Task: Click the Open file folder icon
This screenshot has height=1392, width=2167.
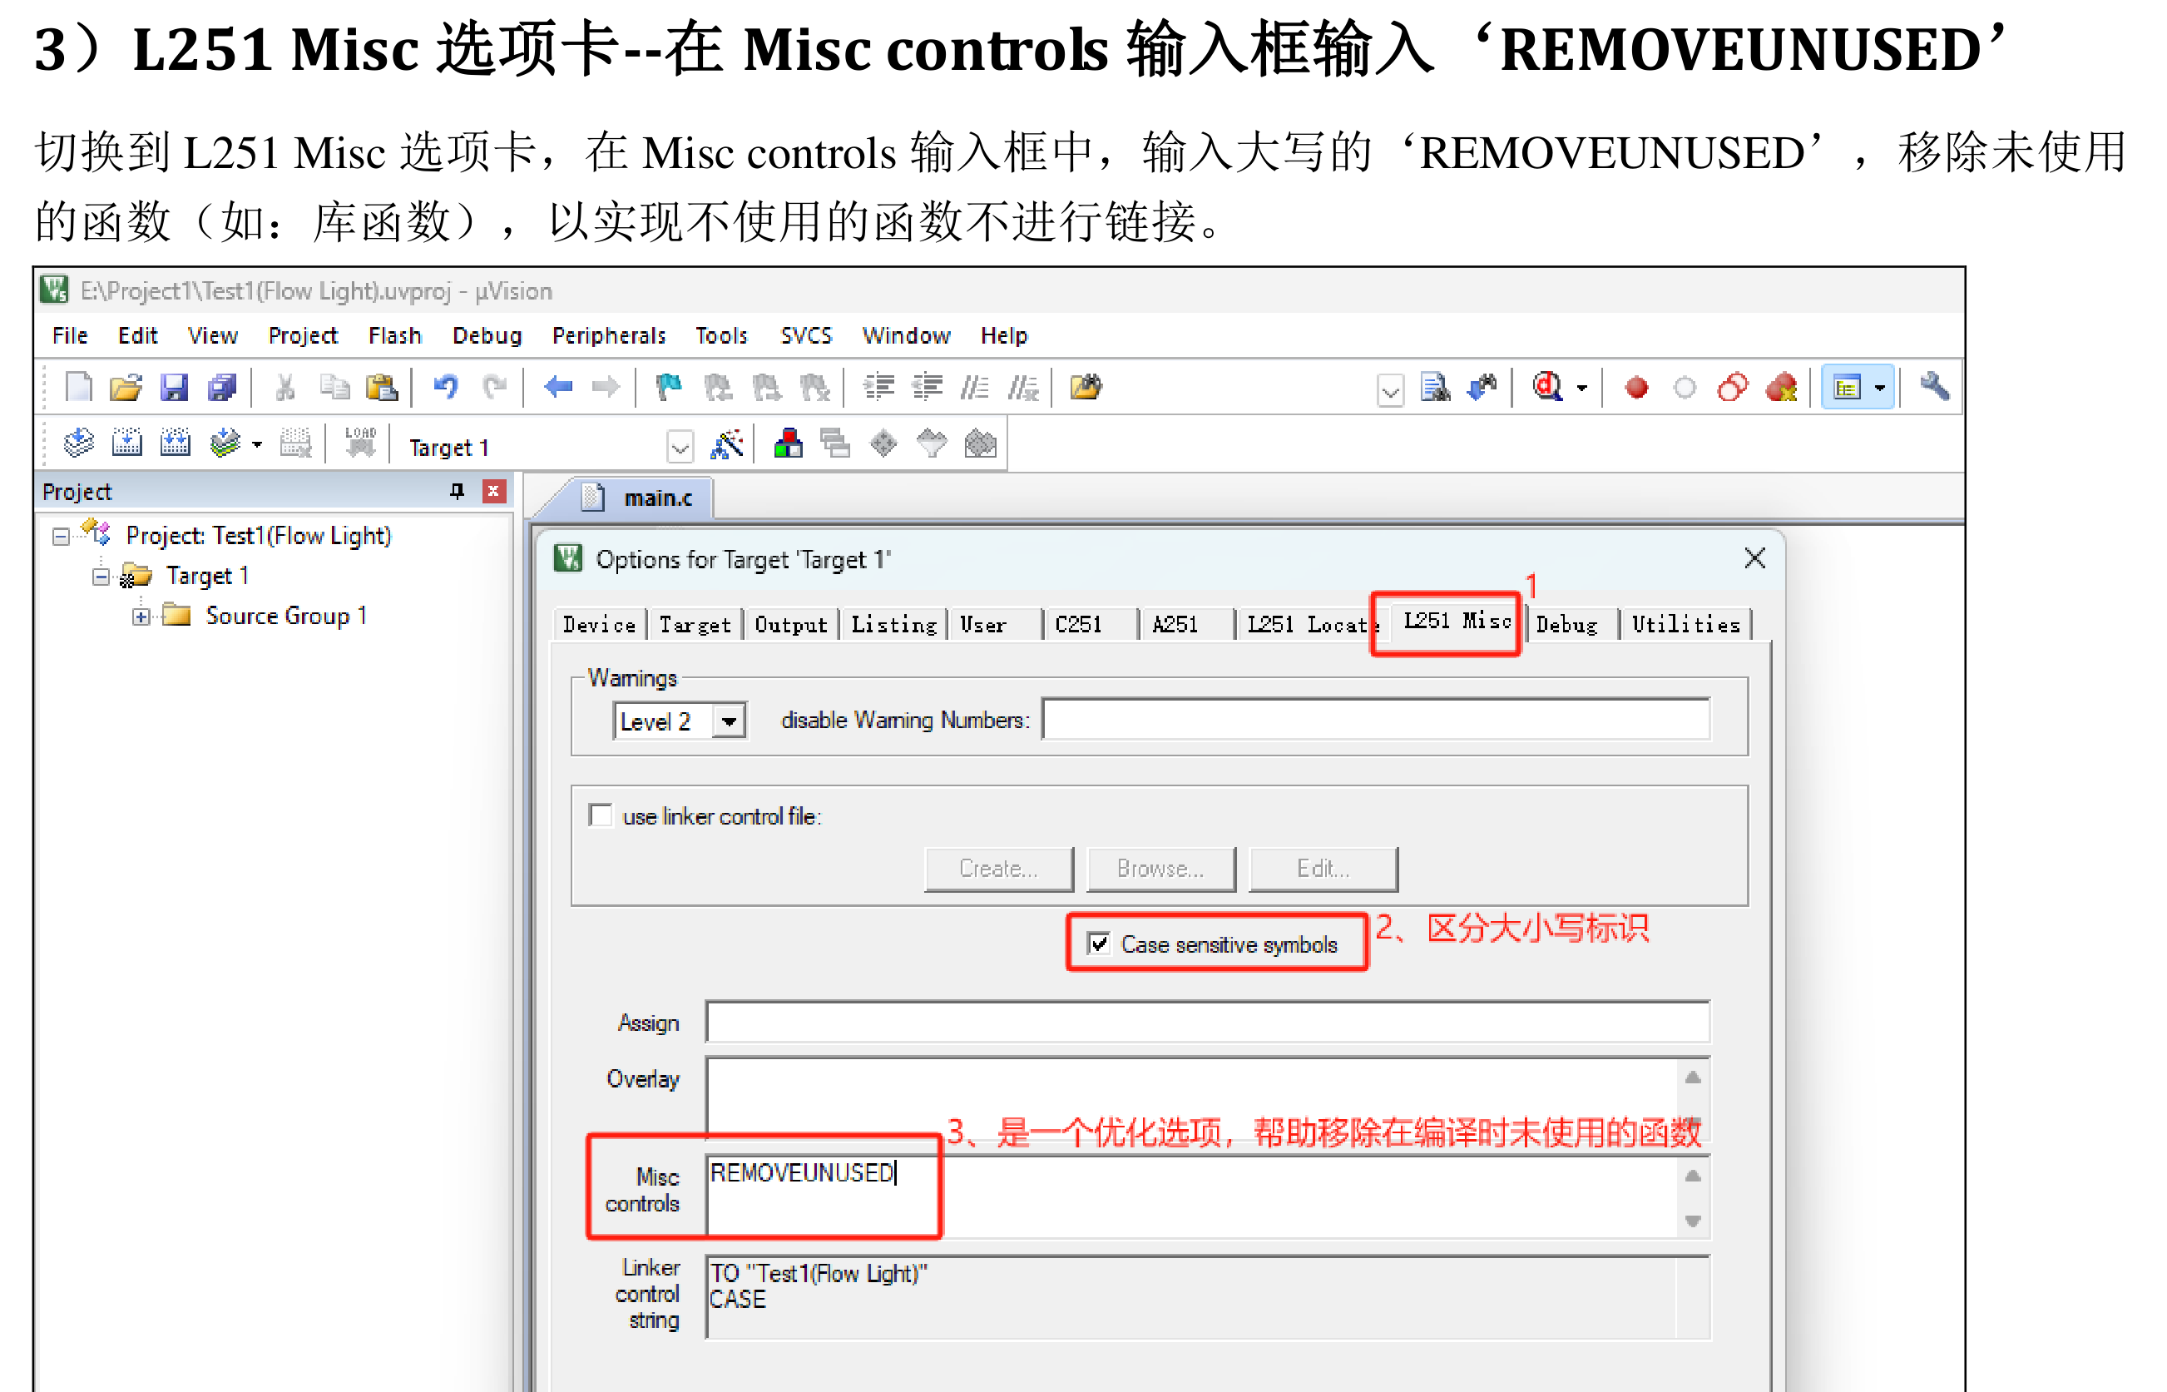Action: tap(126, 388)
